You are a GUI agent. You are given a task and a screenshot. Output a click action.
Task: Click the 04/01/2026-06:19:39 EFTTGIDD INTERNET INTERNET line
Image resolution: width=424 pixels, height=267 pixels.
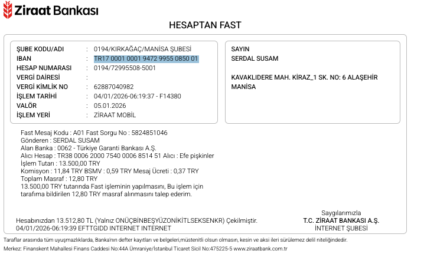93,229
